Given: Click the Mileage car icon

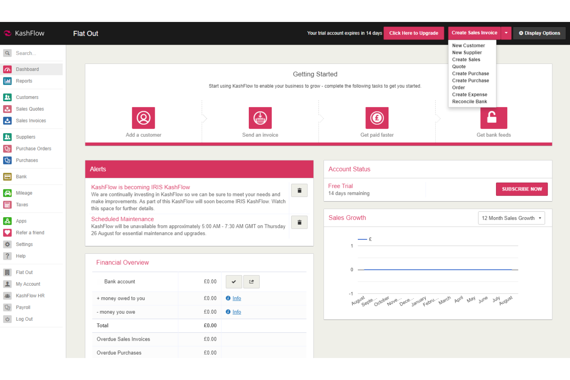Looking at the screenshot, I should point(7,193).
